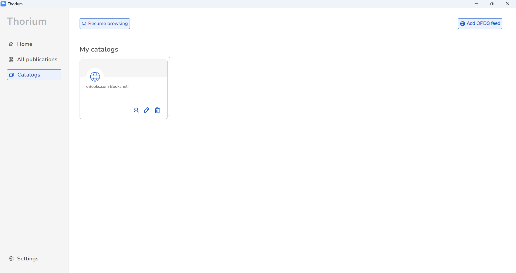Click the Thorium app icon in the title bar
The width and height of the screenshot is (516, 273).
click(3, 4)
